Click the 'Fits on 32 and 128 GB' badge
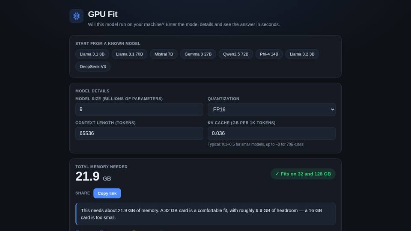The image size is (411, 231). click(x=303, y=174)
